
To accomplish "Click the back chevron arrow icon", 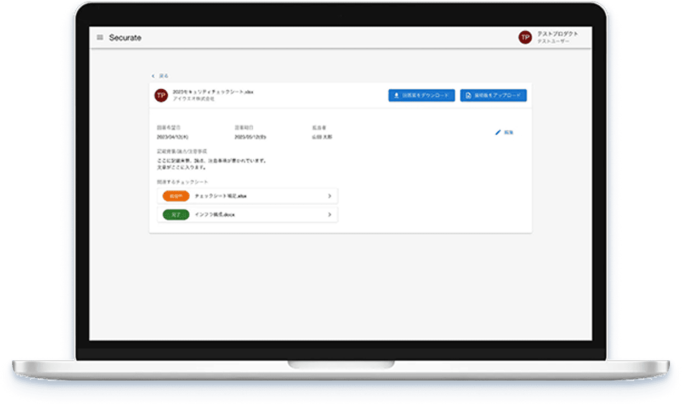I will pyautogui.click(x=153, y=76).
